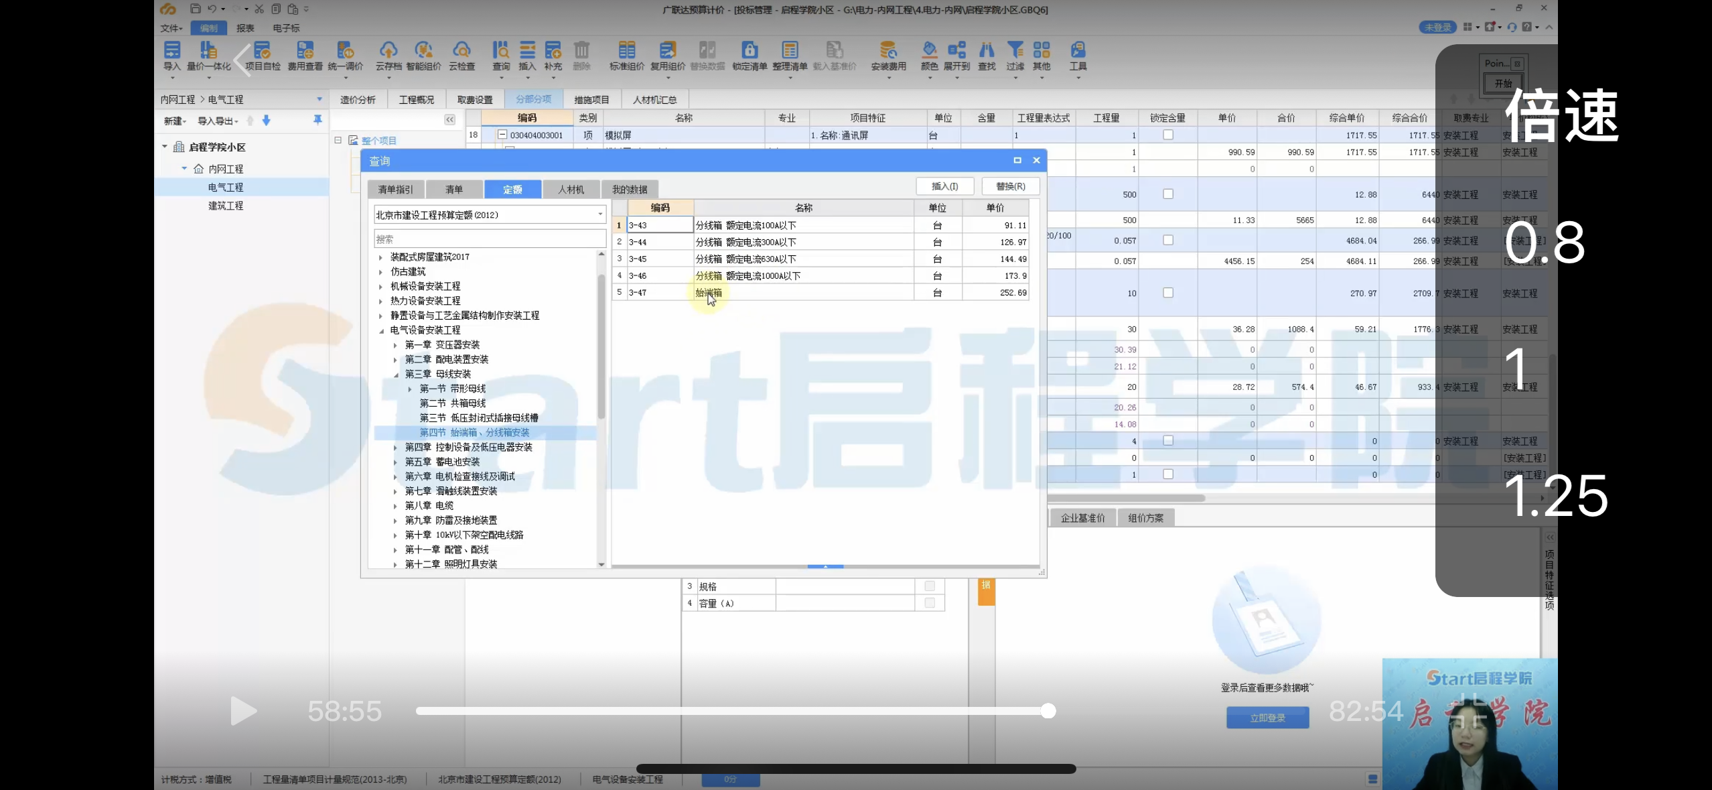Image resolution: width=1712 pixels, height=790 pixels.
Task: Play the video with the play button
Action: pos(243,711)
